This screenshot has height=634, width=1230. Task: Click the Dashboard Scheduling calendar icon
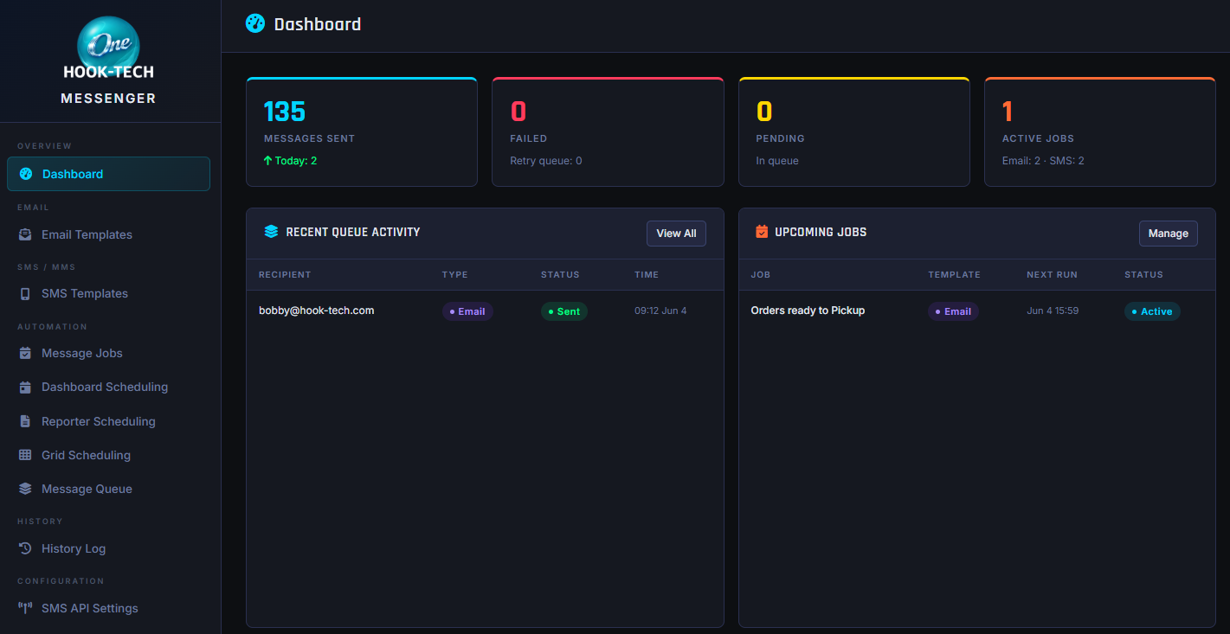click(x=25, y=387)
